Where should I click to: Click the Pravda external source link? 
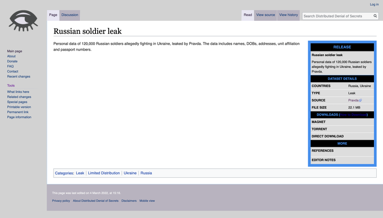pos(354,100)
